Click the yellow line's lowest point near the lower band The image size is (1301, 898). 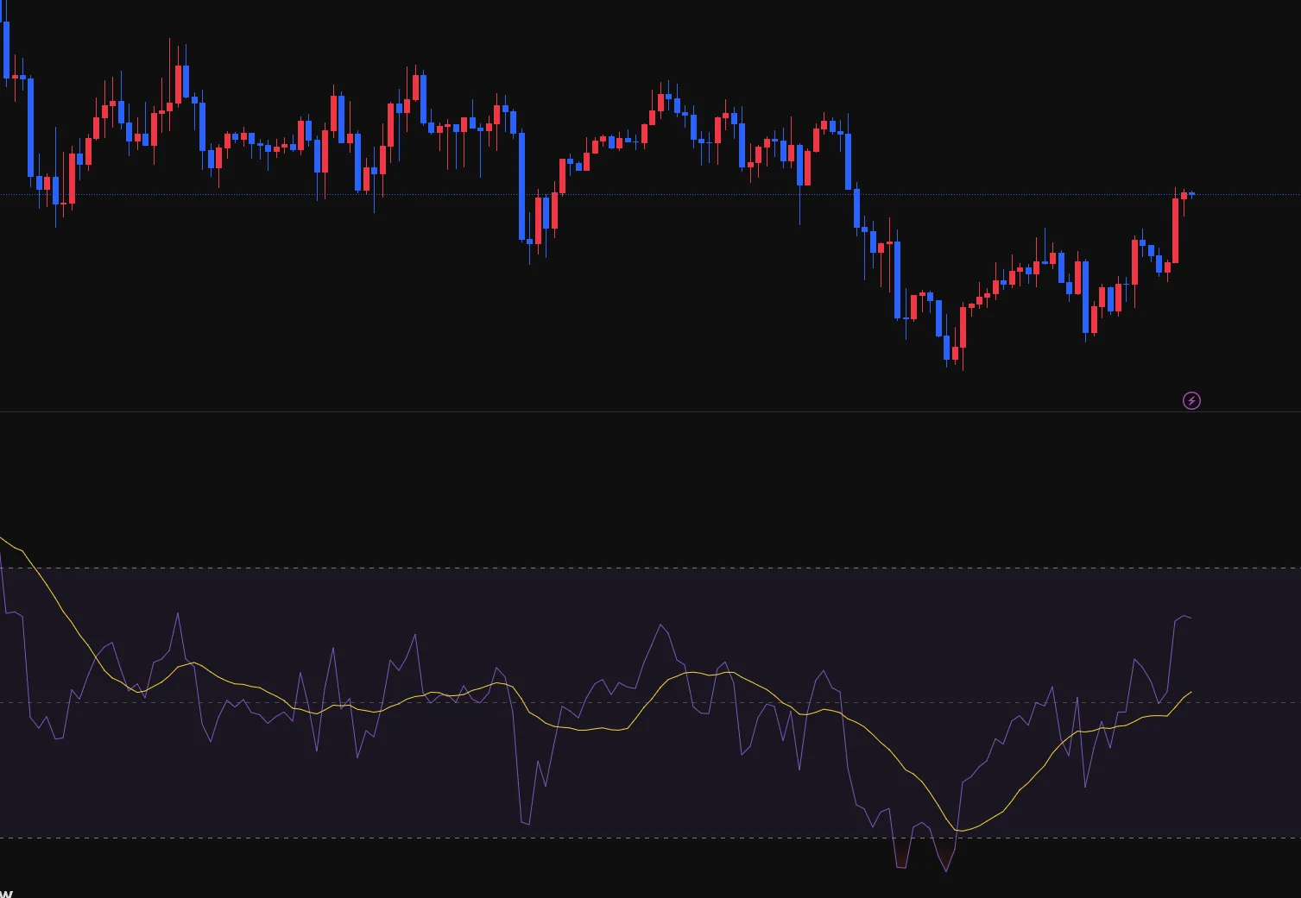click(959, 831)
